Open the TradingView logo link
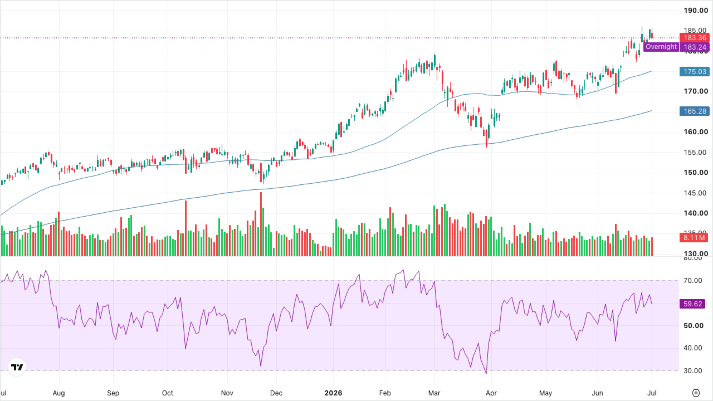The width and height of the screenshot is (713, 401). (x=17, y=367)
